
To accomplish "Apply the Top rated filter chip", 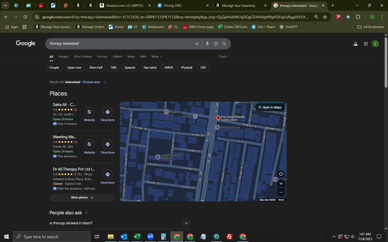I will tap(150, 67).
